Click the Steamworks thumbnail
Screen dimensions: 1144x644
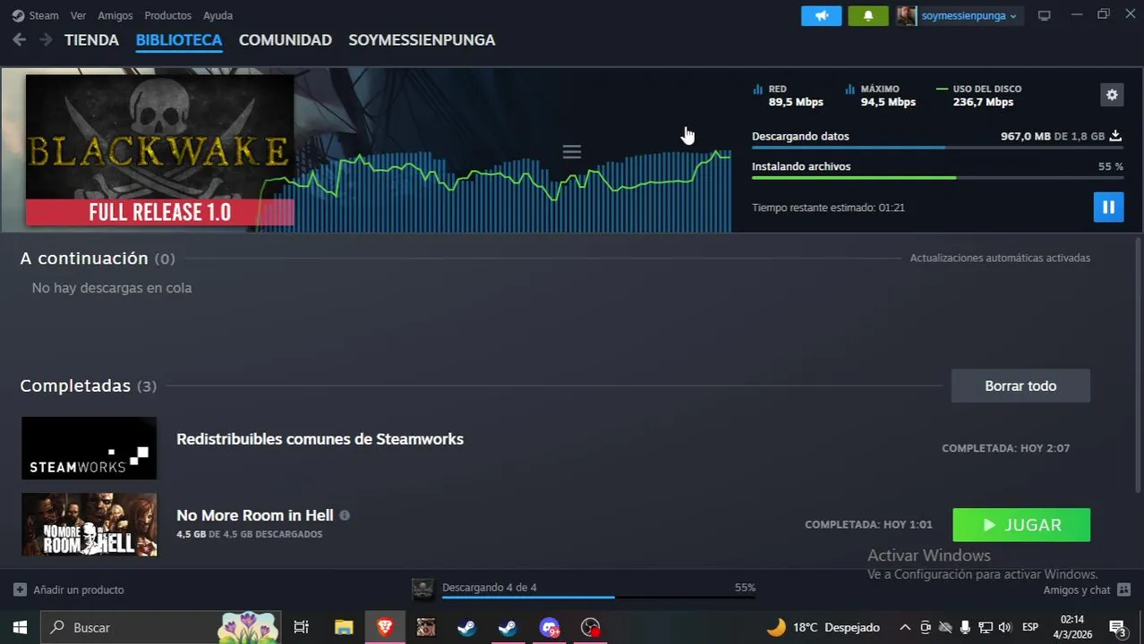click(89, 448)
